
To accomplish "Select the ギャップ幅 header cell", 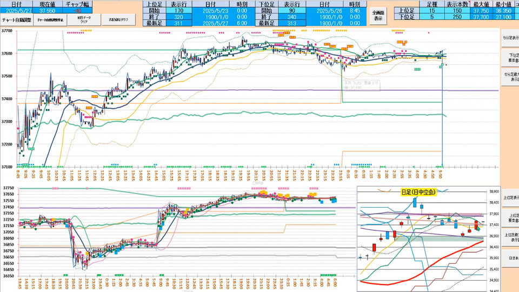I will [77, 4].
